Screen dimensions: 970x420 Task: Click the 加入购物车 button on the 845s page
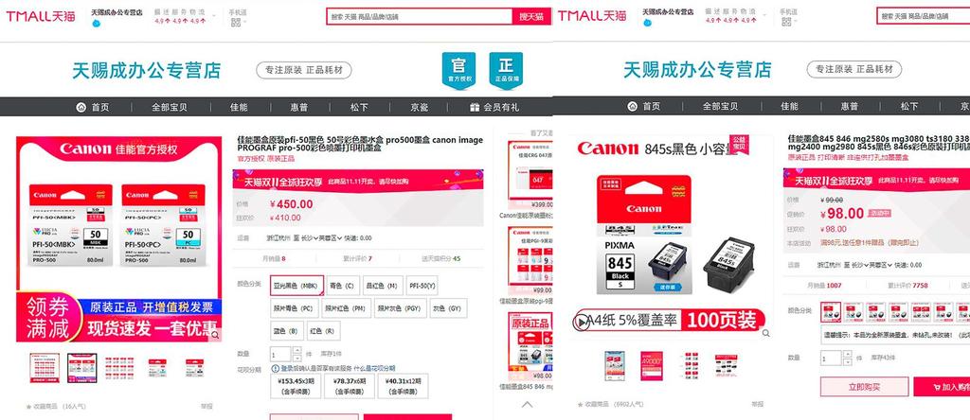click(943, 387)
